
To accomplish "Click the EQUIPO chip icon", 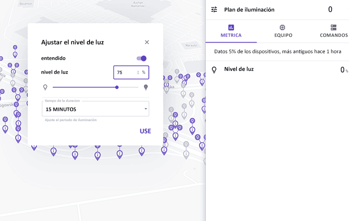I will (x=282, y=27).
